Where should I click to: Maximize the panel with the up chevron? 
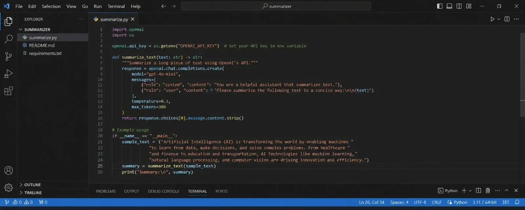[507, 191]
